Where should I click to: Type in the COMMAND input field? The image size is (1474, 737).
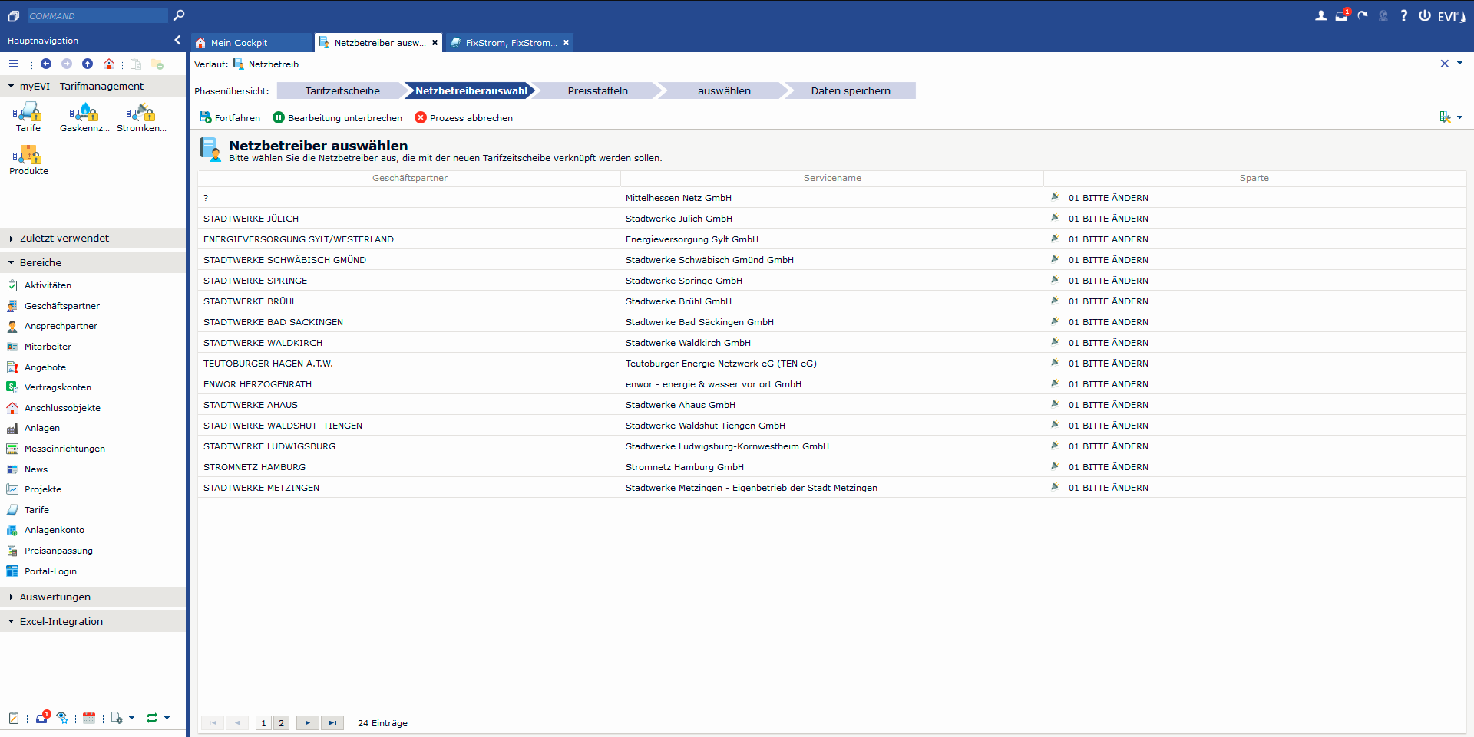point(96,16)
